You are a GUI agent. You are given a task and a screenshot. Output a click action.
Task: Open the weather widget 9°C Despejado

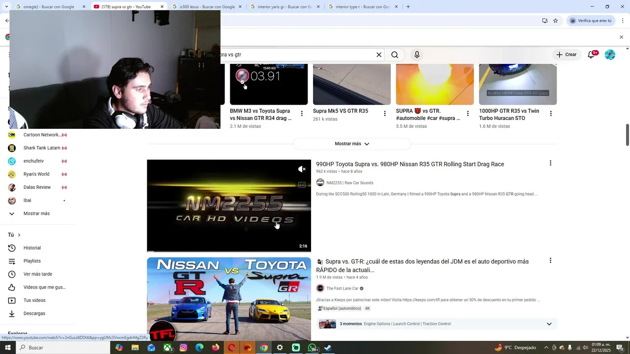pos(515,348)
